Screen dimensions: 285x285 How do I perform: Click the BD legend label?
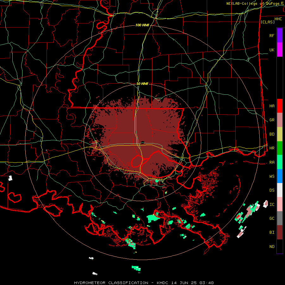click(272, 134)
